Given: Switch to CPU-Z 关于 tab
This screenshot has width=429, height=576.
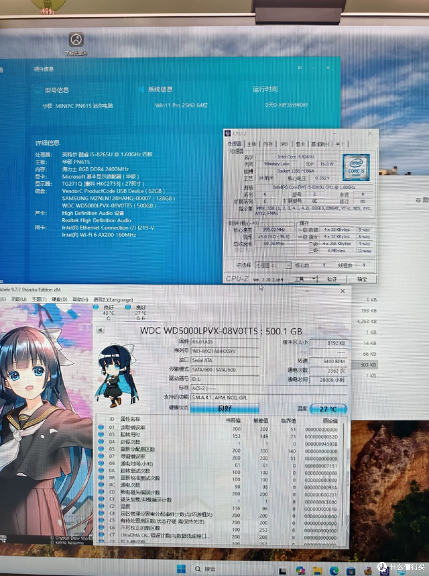Looking at the screenshot, I should click(x=340, y=144).
